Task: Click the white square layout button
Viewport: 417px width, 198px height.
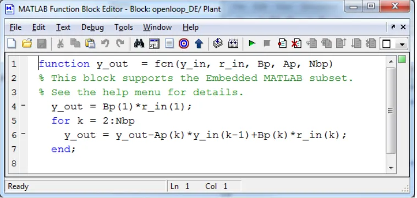Action: click(x=387, y=43)
